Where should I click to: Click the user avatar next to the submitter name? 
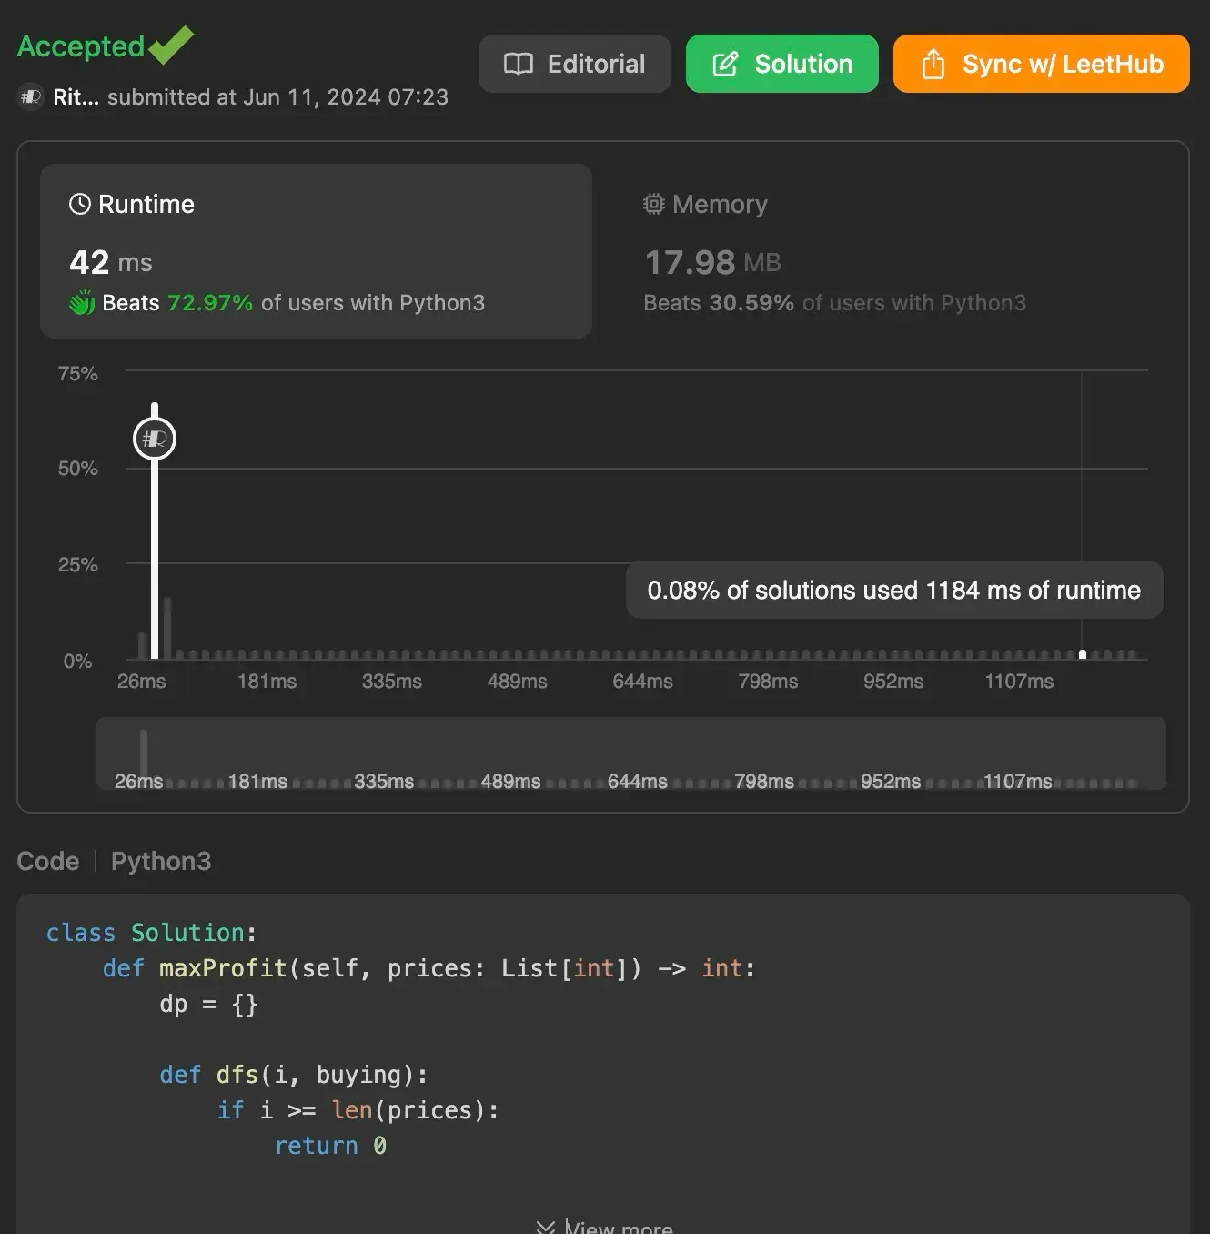(x=30, y=96)
